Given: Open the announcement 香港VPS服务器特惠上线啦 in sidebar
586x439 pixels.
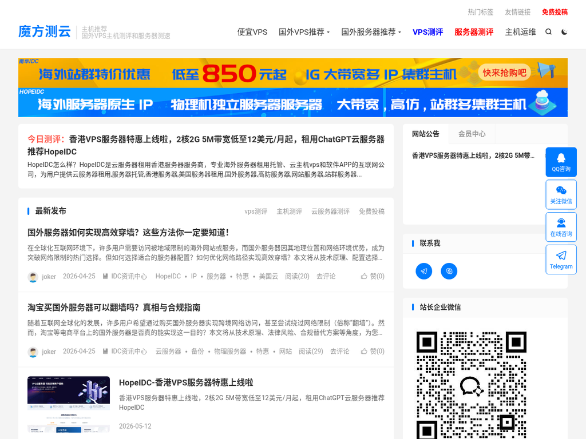Looking at the screenshot, I should click(473, 155).
